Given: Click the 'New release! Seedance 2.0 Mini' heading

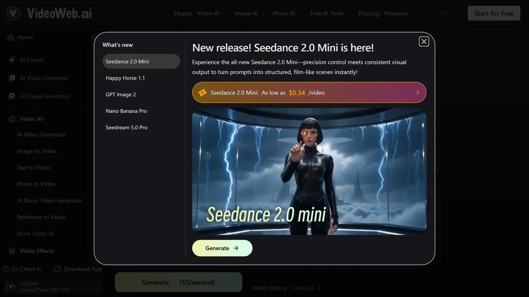Looking at the screenshot, I should (x=283, y=47).
